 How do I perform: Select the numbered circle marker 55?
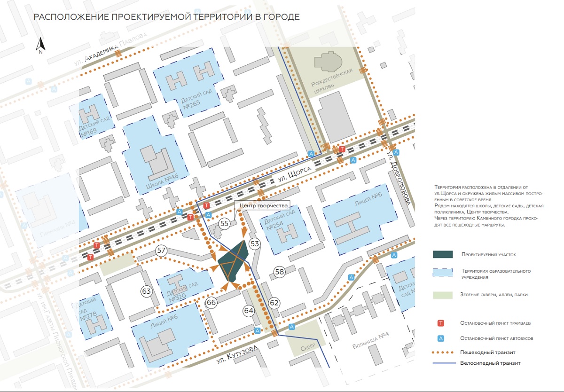click(x=225, y=224)
